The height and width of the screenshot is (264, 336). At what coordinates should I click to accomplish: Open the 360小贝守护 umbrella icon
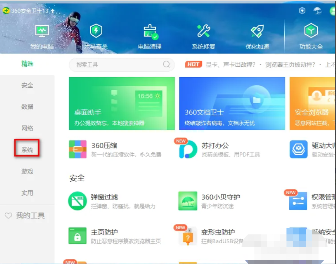188,201
